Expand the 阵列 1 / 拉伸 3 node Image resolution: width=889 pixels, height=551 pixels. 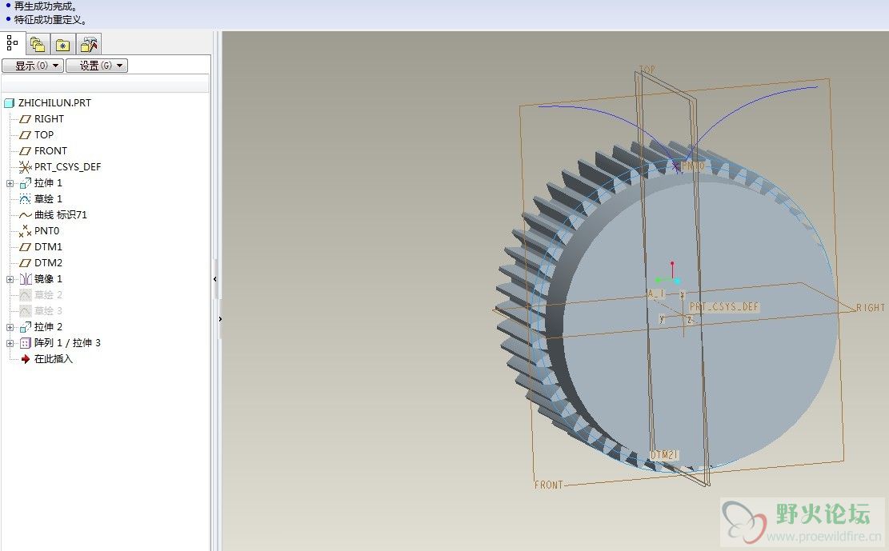coord(10,343)
